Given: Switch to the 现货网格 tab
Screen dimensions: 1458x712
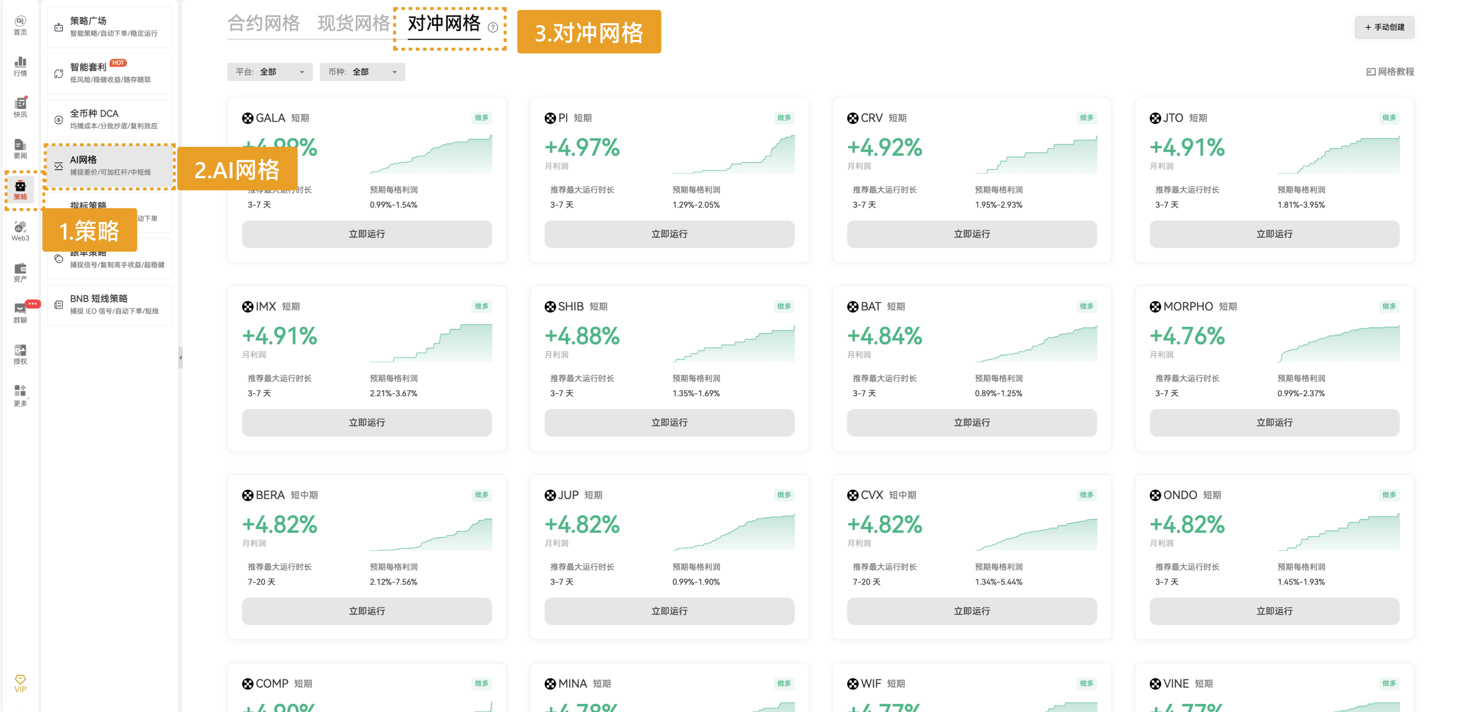Looking at the screenshot, I should (354, 24).
